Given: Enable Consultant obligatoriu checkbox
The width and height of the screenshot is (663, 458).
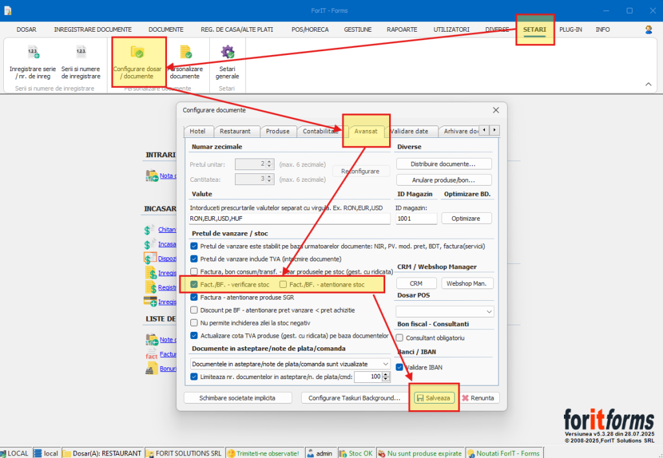Looking at the screenshot, I should pos(399,338).
